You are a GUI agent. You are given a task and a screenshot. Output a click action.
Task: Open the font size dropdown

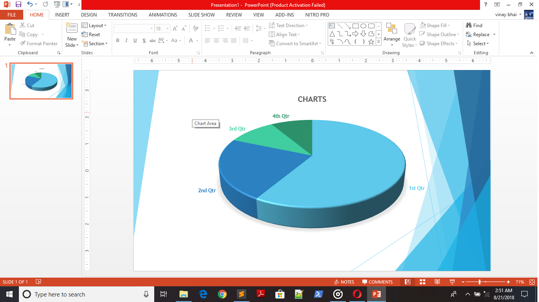(168, 29)
